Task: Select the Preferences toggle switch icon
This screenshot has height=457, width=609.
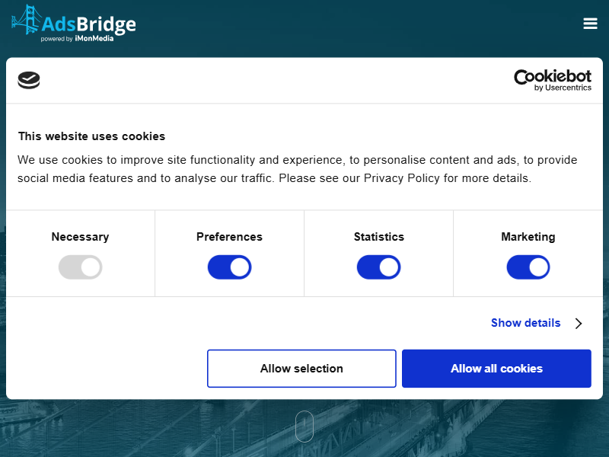Action: tap(229, 267)
